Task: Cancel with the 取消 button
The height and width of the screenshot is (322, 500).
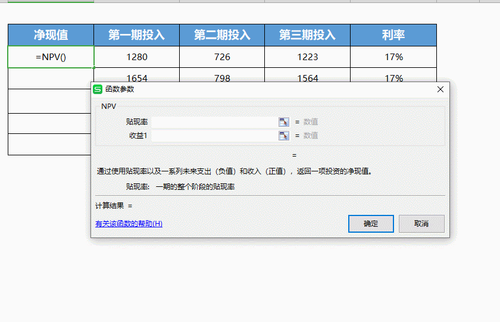Action: (x=421, y=223)
